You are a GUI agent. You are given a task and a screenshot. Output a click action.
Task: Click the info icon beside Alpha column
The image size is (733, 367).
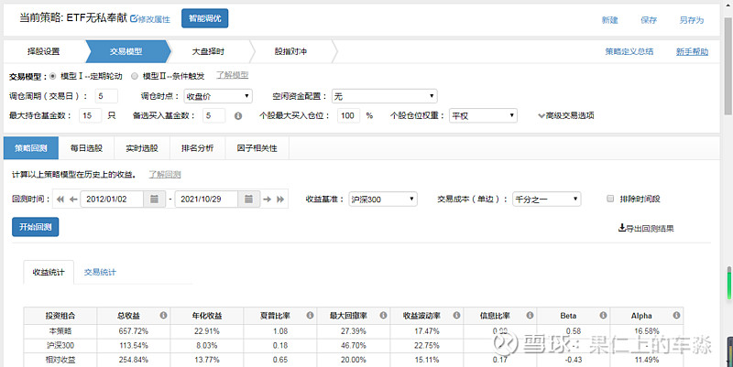676,316
